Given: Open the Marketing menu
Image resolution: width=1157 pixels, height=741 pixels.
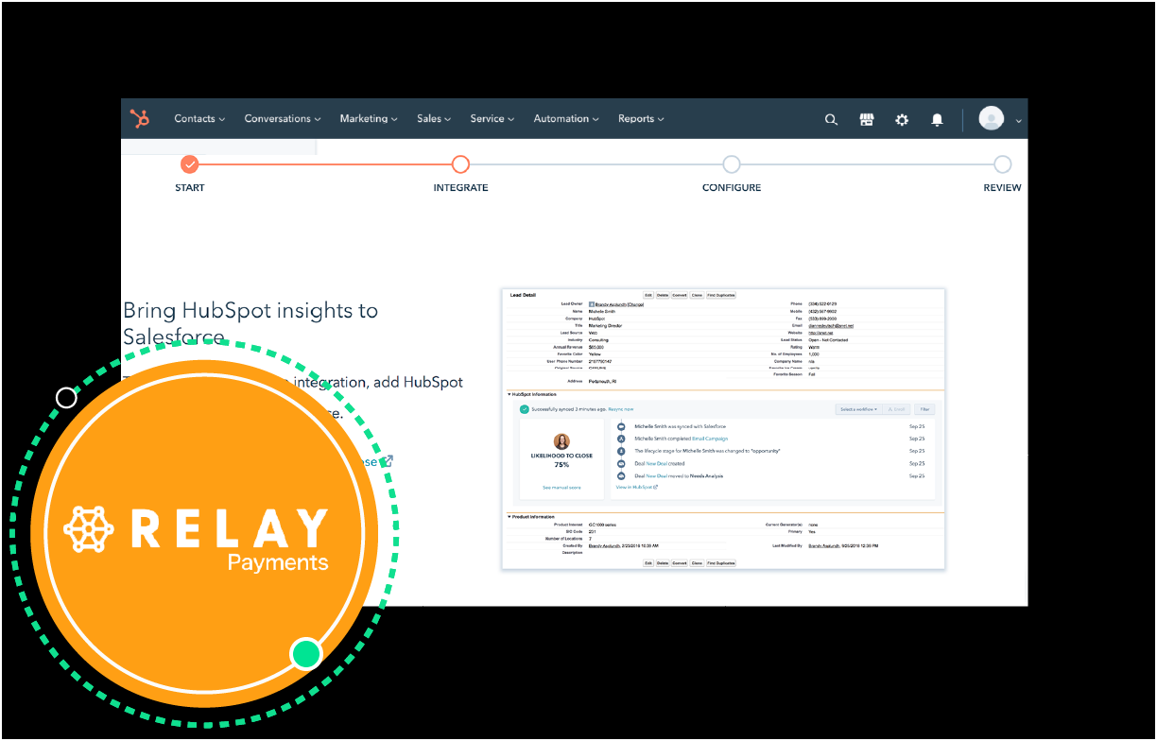Looking at the screenshot, I should coord(369,119).
